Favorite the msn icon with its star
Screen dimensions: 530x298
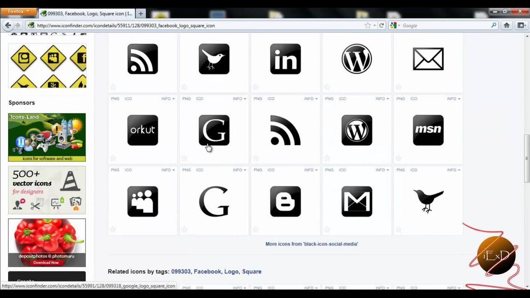point(398,158)
